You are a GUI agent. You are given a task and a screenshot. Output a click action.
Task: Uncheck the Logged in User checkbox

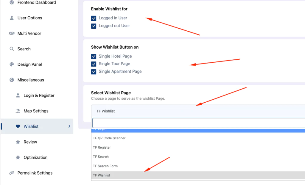(94, 18)
